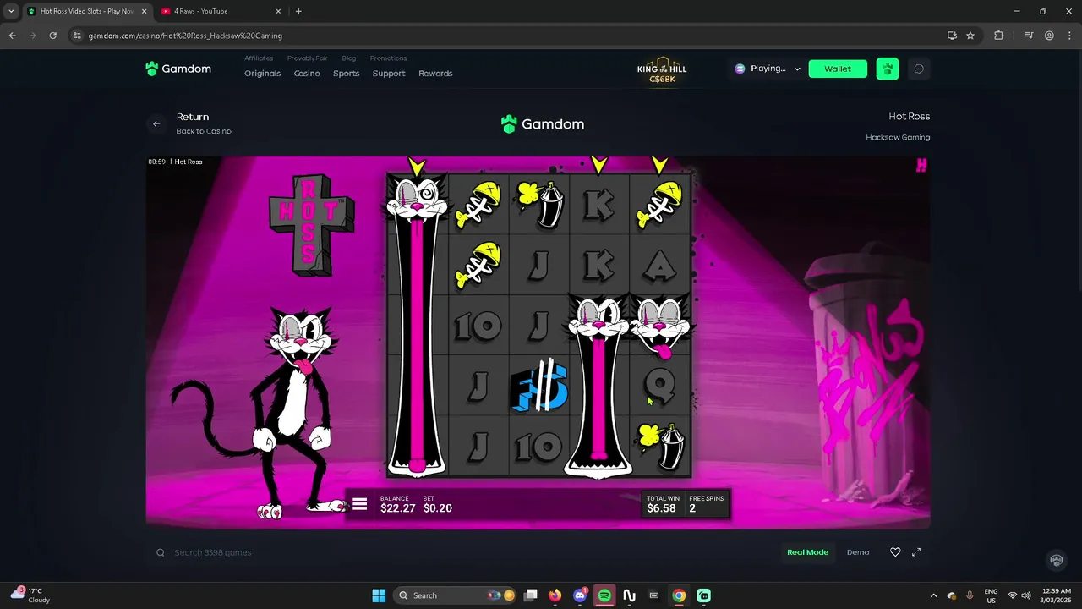1082x609 pixels.
Task: Add Hot Ross to favorites with heart icon
Action: pos(895,552)
